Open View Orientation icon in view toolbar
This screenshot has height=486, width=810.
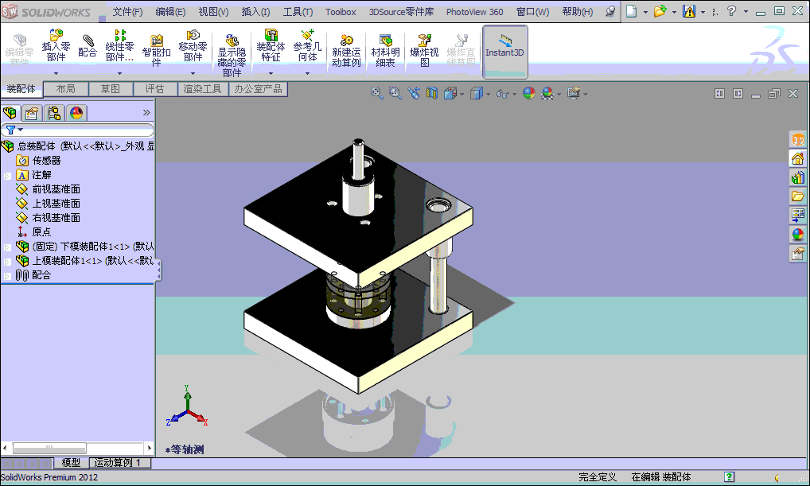click(x=451, y=93)
